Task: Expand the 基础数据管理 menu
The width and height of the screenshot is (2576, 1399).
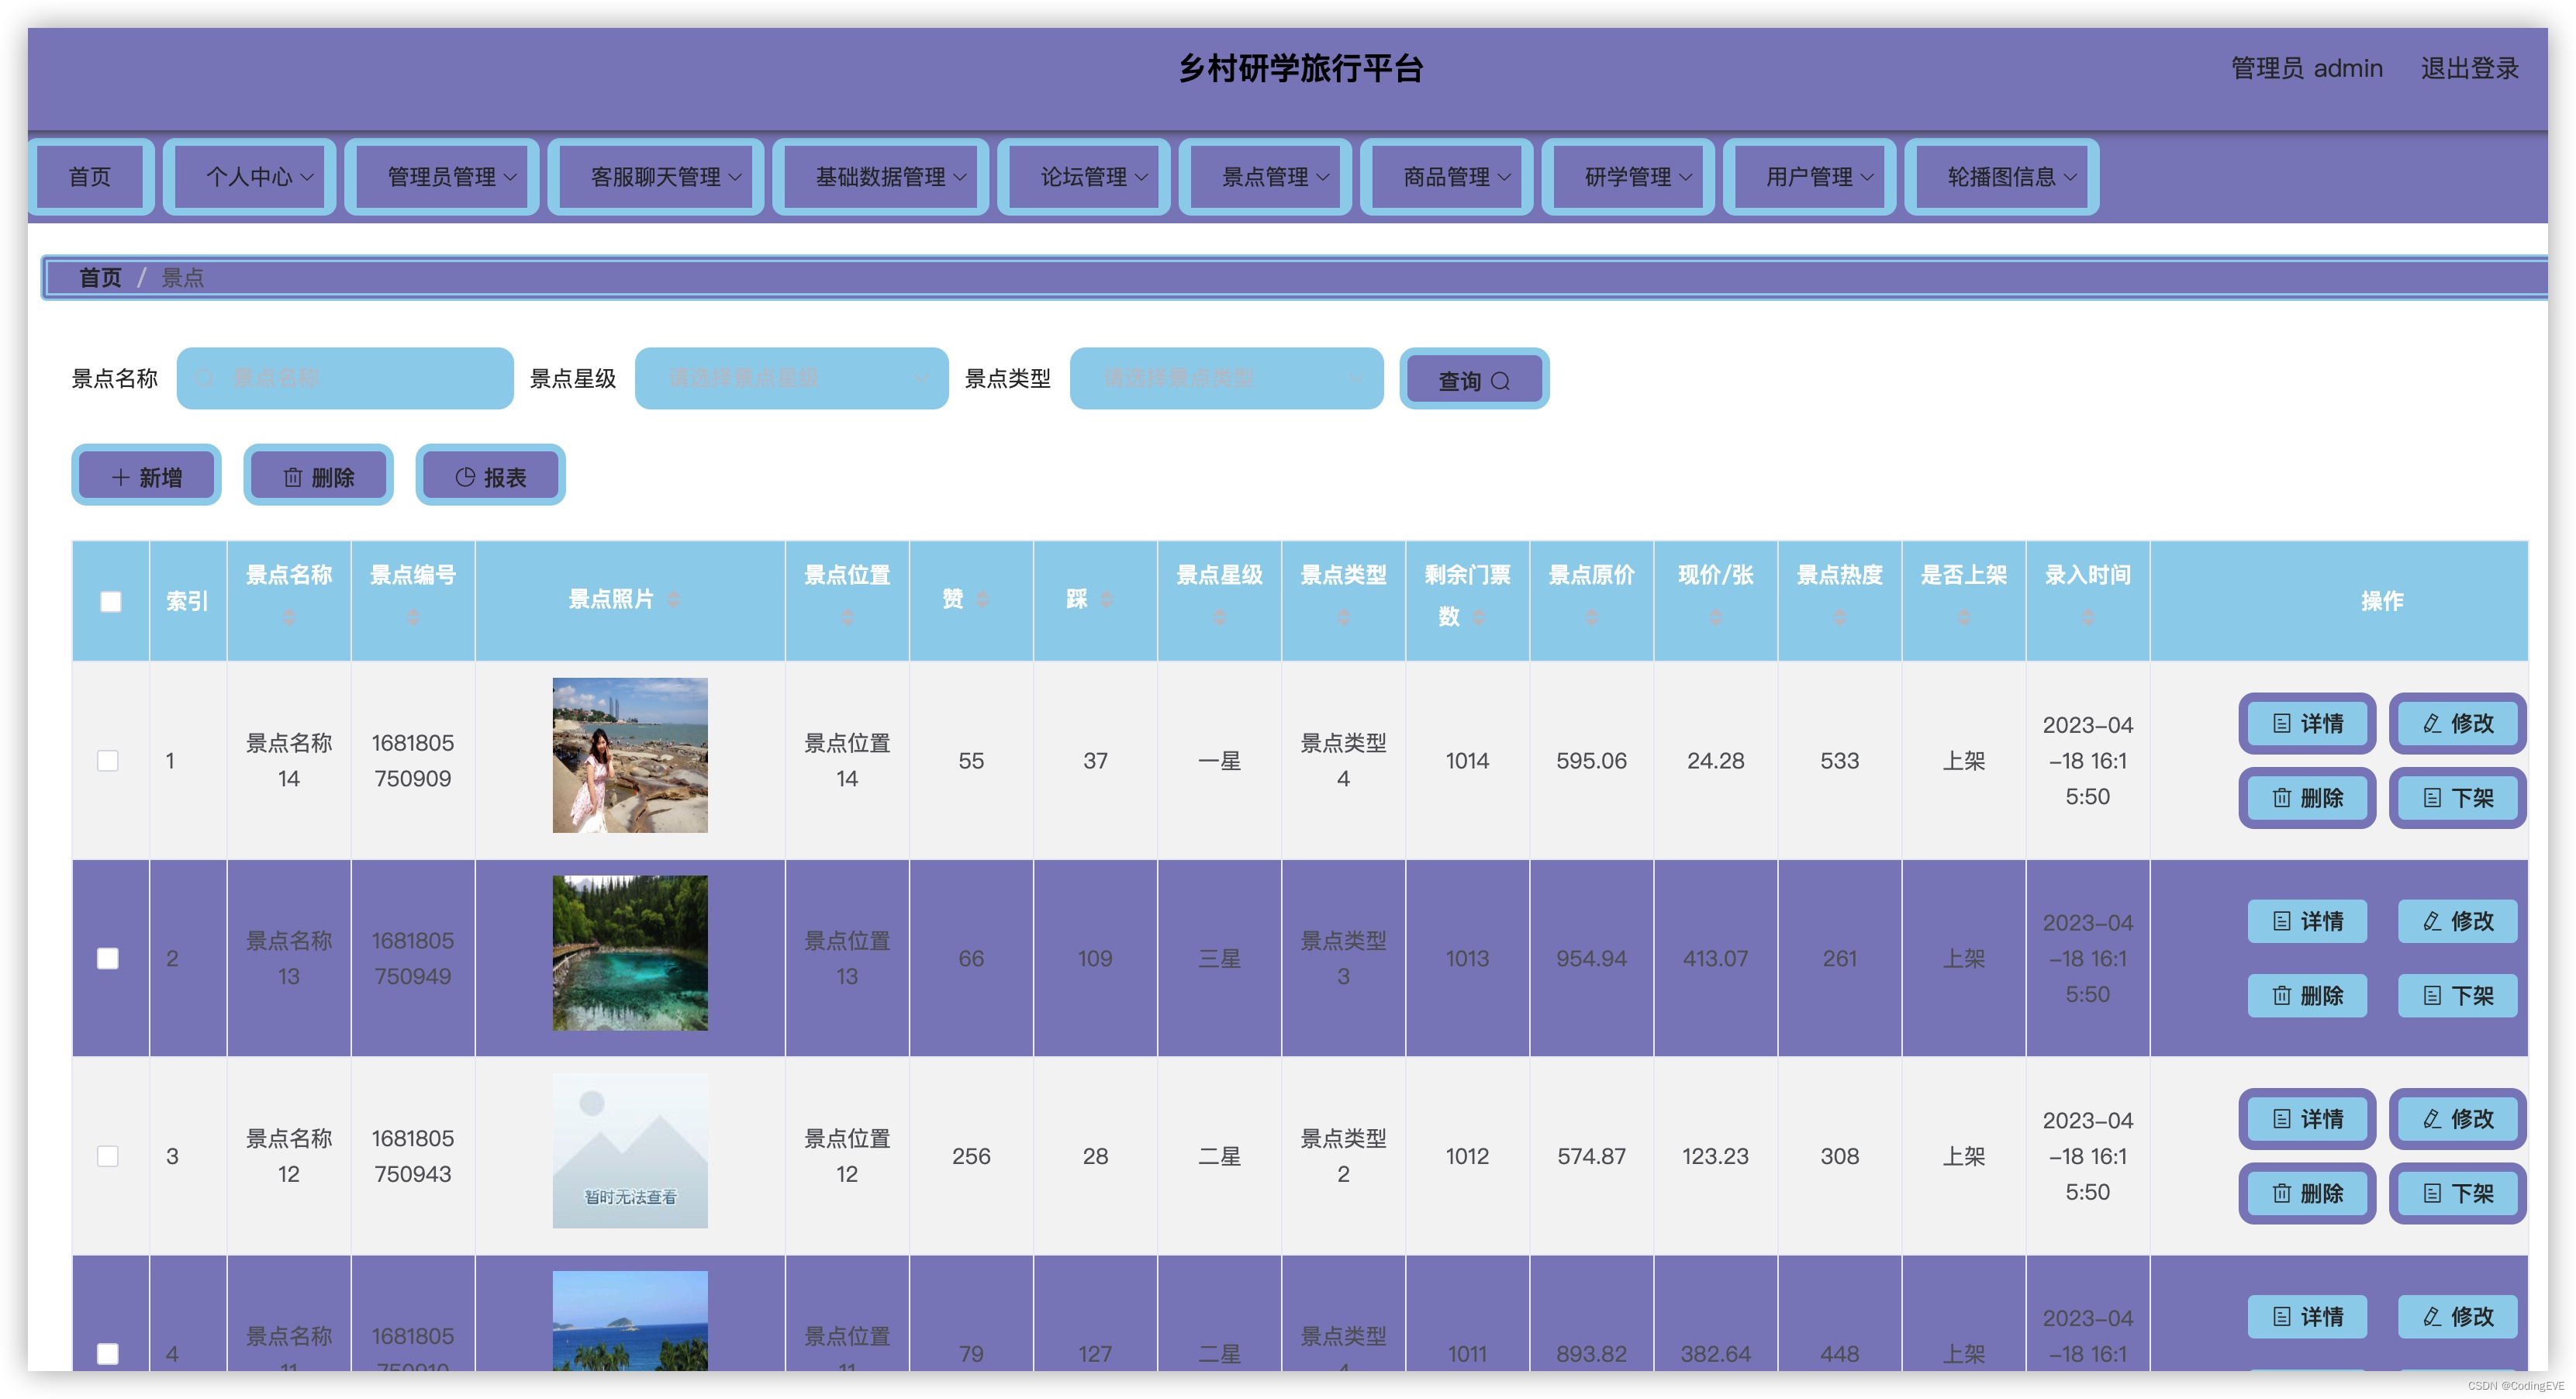Action: point(880,177)
